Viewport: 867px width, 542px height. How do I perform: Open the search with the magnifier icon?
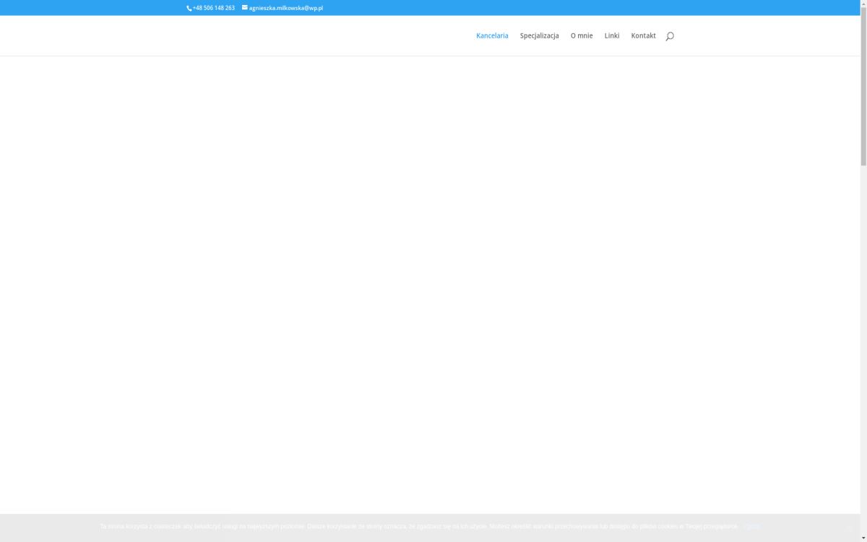click(x=669, y=35)
